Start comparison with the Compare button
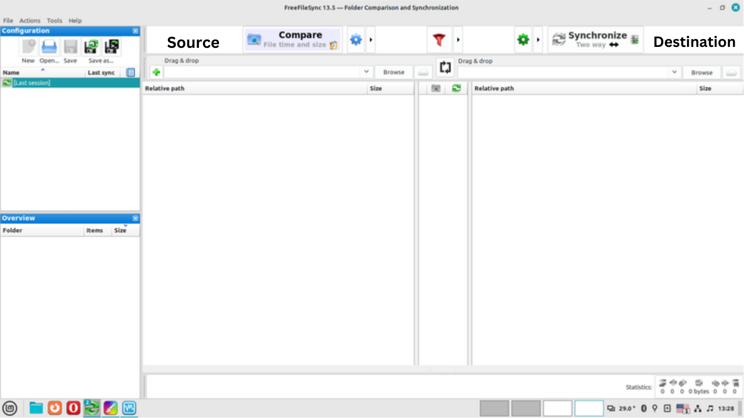744x418 pixels. pyautogui.click(x=293, y=40)
